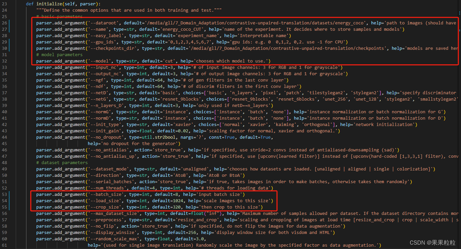Click the 'unaligned' default value string

[x=194, y=169]
